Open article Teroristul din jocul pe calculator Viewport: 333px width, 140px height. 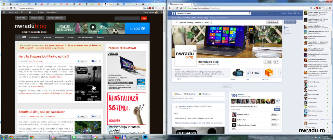[x=42, y=112]
